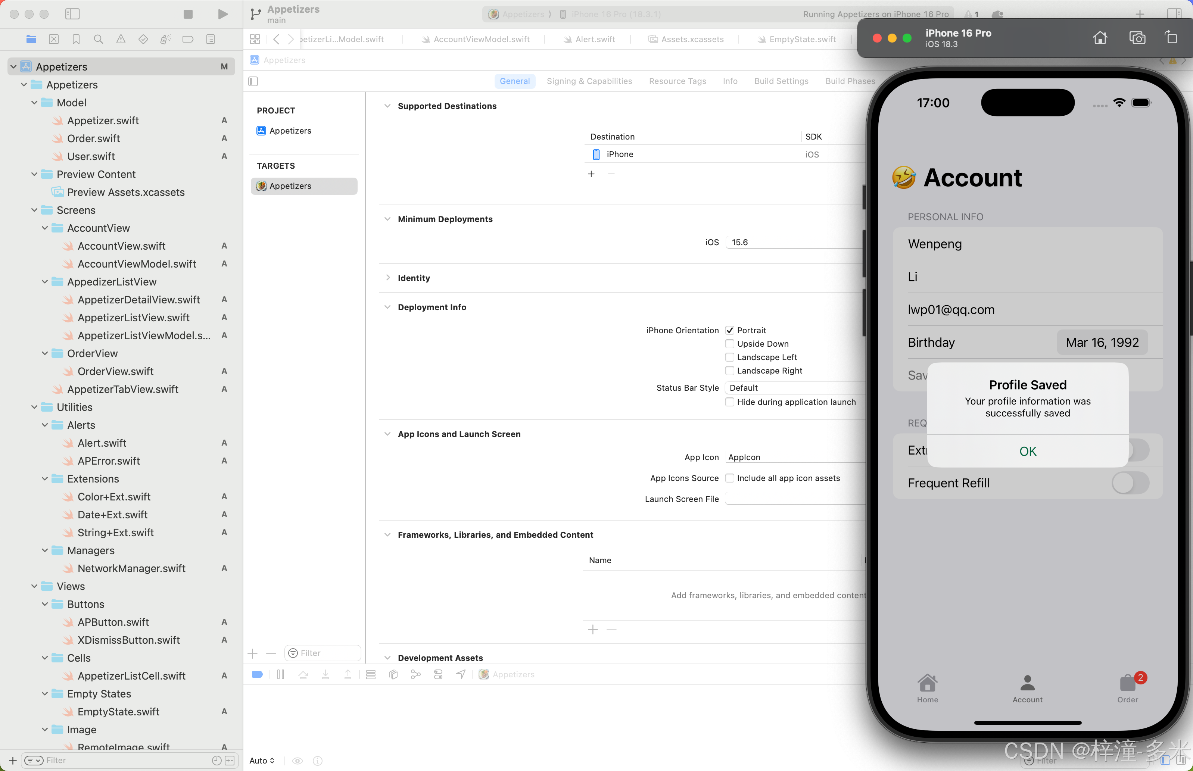Tap the Order tab bag icon
Screen dimensions: 1193x771
[1127, 684]
